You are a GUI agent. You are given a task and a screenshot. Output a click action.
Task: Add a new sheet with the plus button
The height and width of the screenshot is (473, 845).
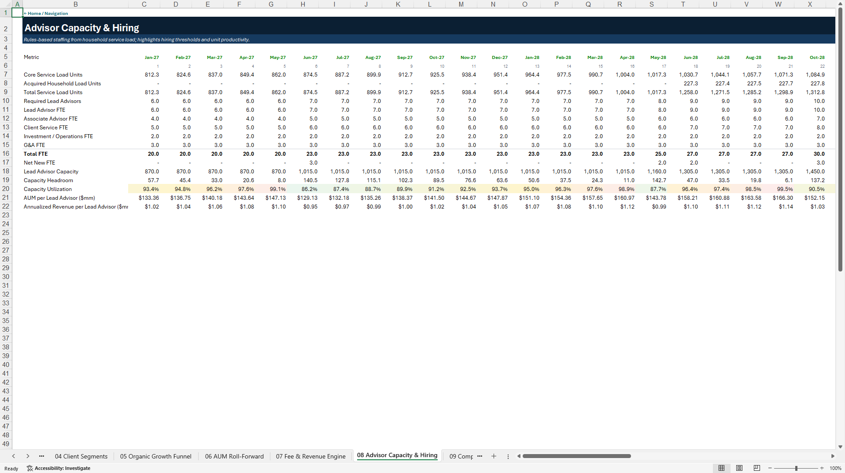tap(494, 456)
